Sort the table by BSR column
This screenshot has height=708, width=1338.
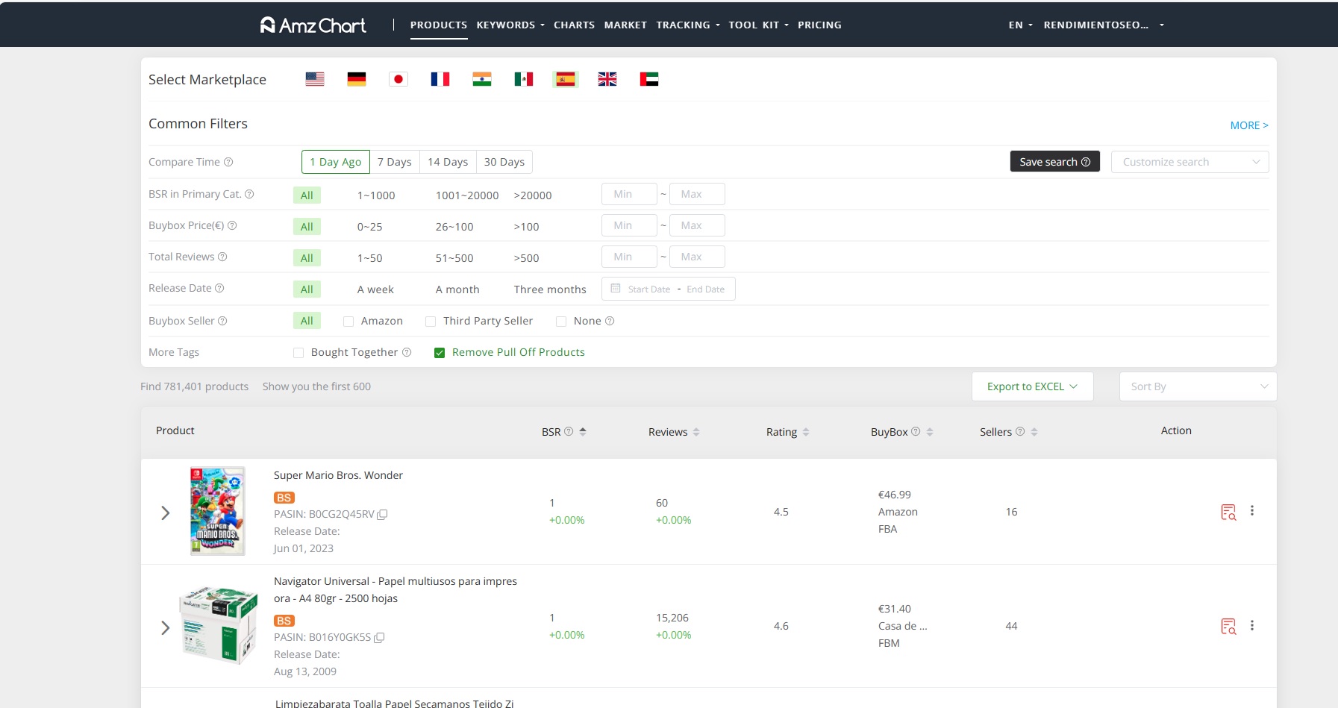(x=583, y=432)
